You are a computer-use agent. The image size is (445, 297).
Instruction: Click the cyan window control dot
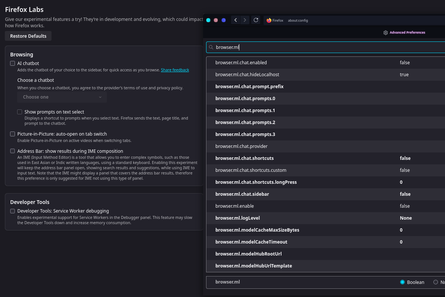click(x=208, y=20)
